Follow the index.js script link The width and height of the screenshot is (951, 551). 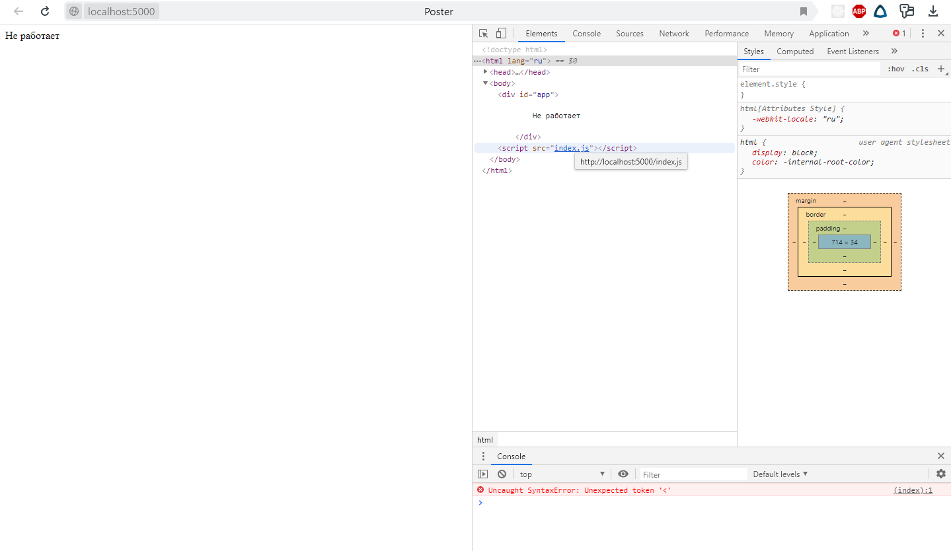pyautogui.click(x=572, y=148)
